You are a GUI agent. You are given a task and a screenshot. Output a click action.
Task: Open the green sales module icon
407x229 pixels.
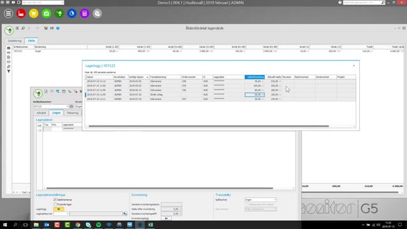46,13
